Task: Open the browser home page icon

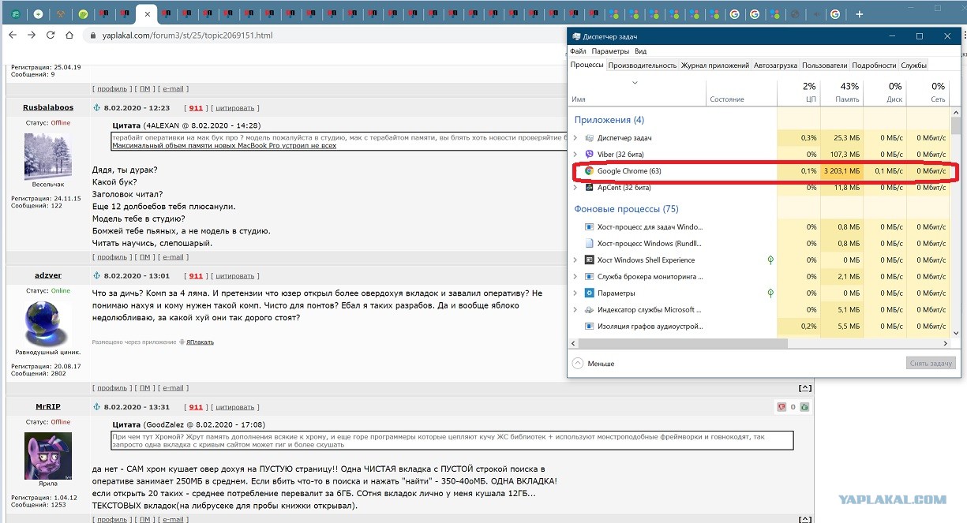Action: pyautogui.click(x=69, y=35)
